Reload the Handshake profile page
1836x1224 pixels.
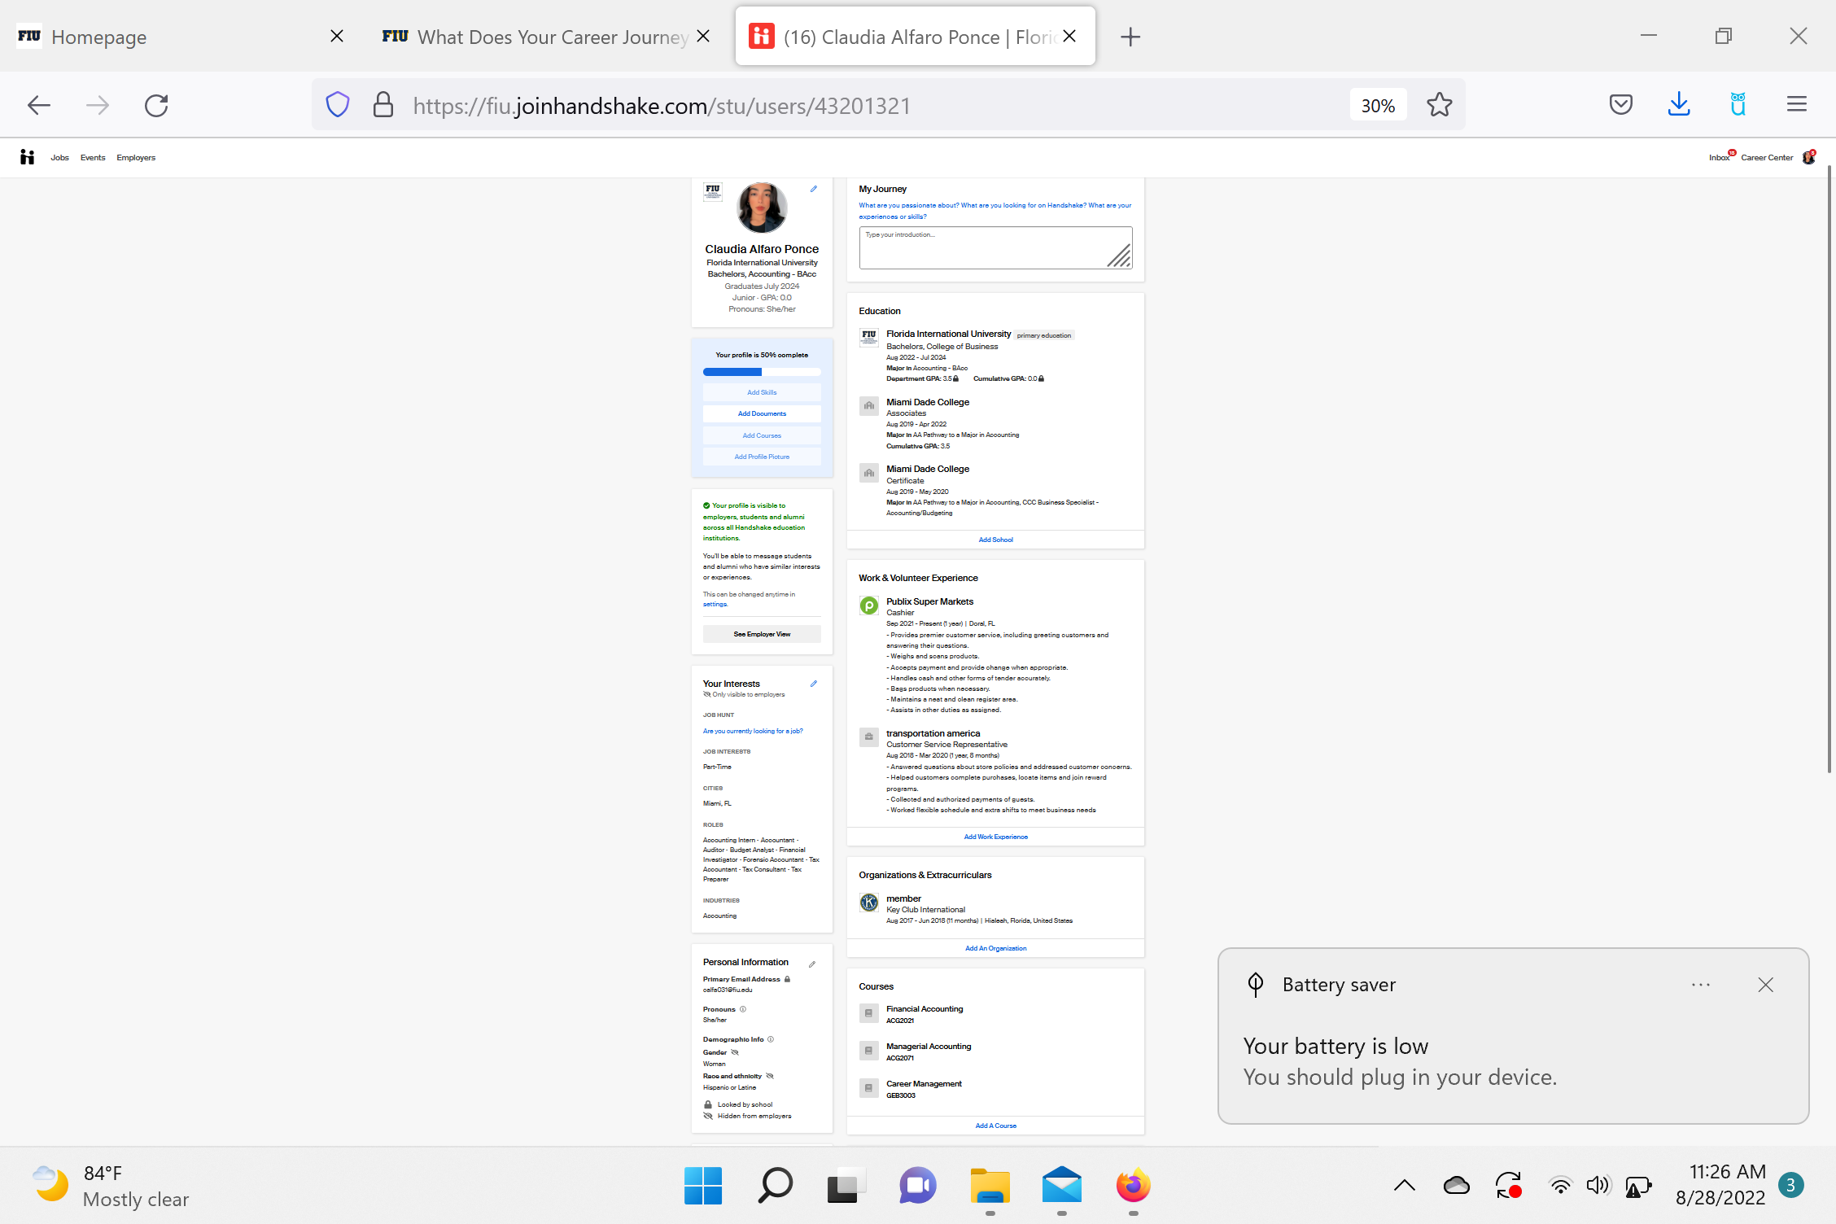[156, 105]
